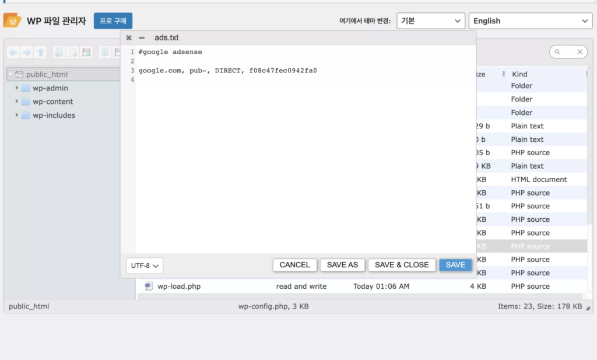Select wp-admin in the folder tree
Viewport: 597px width, 360px height.
50,88
